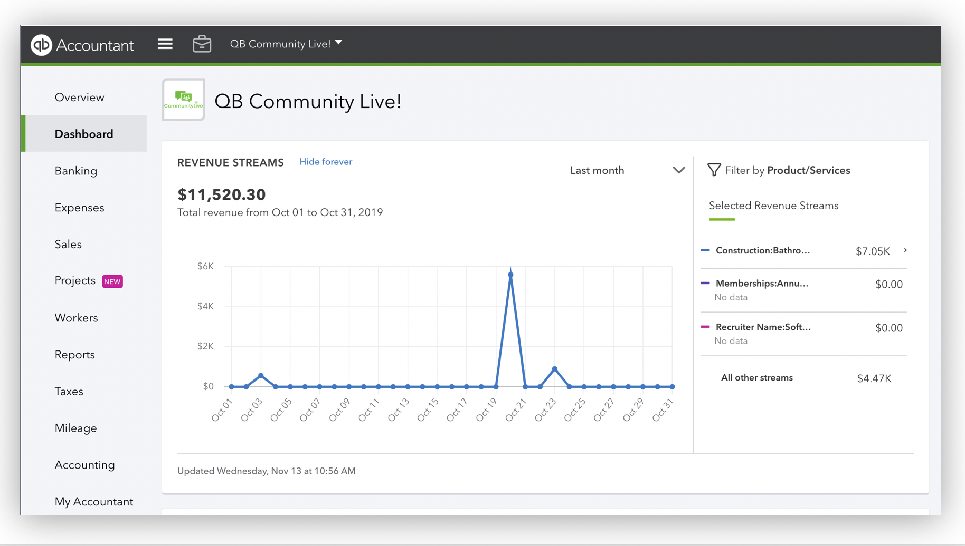Click the Oct 01 data point on chart
The height and width of the screenshot is (546, 965).
tap(231, 387)
